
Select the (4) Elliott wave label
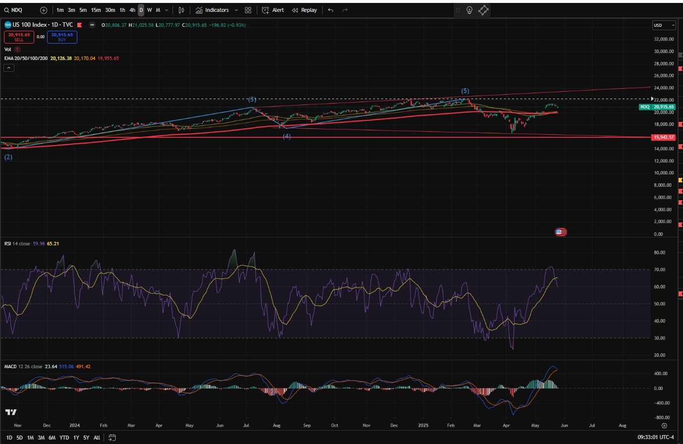pos(286,136)
